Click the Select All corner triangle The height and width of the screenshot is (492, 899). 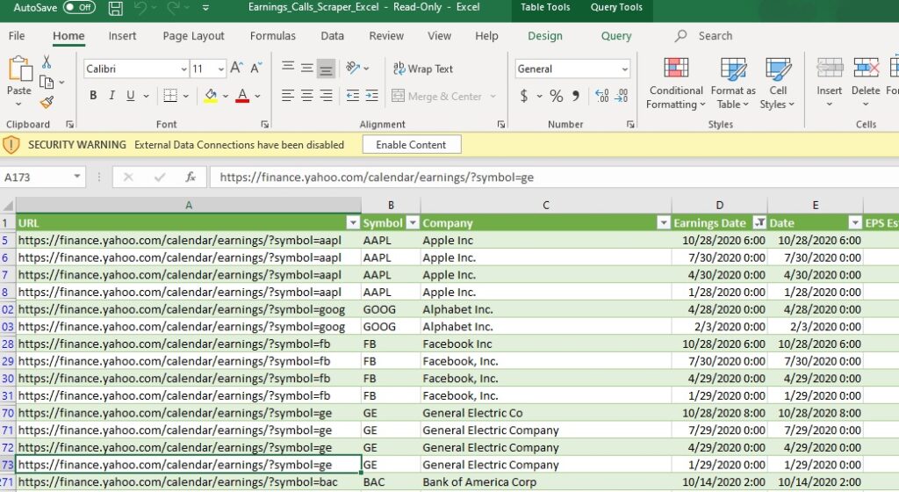(x=8, y=206)
